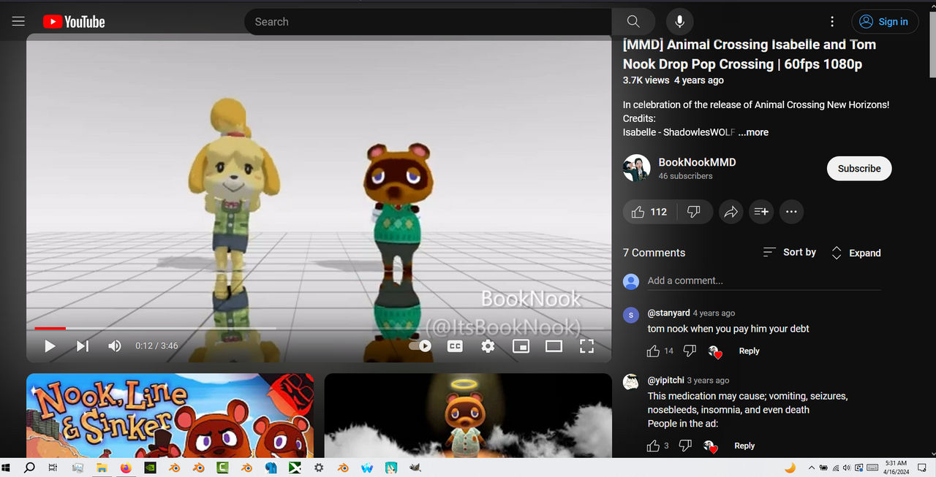936x477 pixels.
Task: Open the BookNookMMD channel name link
Action: click(x=697, y=162)
